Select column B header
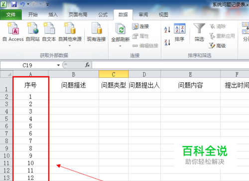 tap(74, 74)
